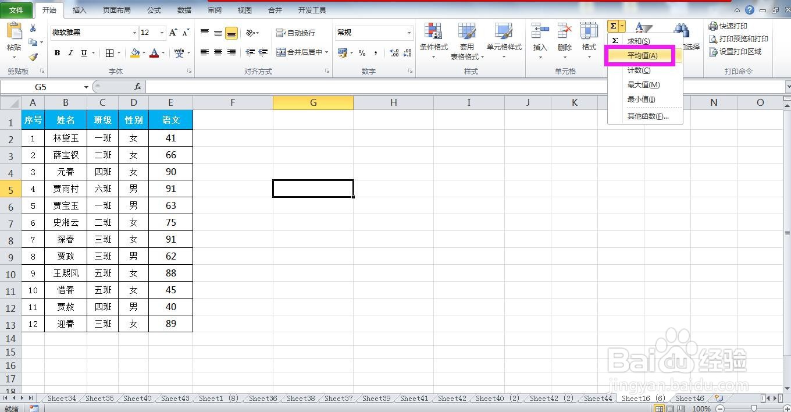This screenshot has height=412, width=791.
Task: Open the cell borders icon
Action: coord(110,53)
